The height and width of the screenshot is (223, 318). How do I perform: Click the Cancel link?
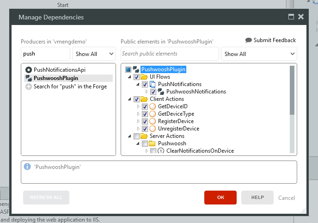pos(286,198)
